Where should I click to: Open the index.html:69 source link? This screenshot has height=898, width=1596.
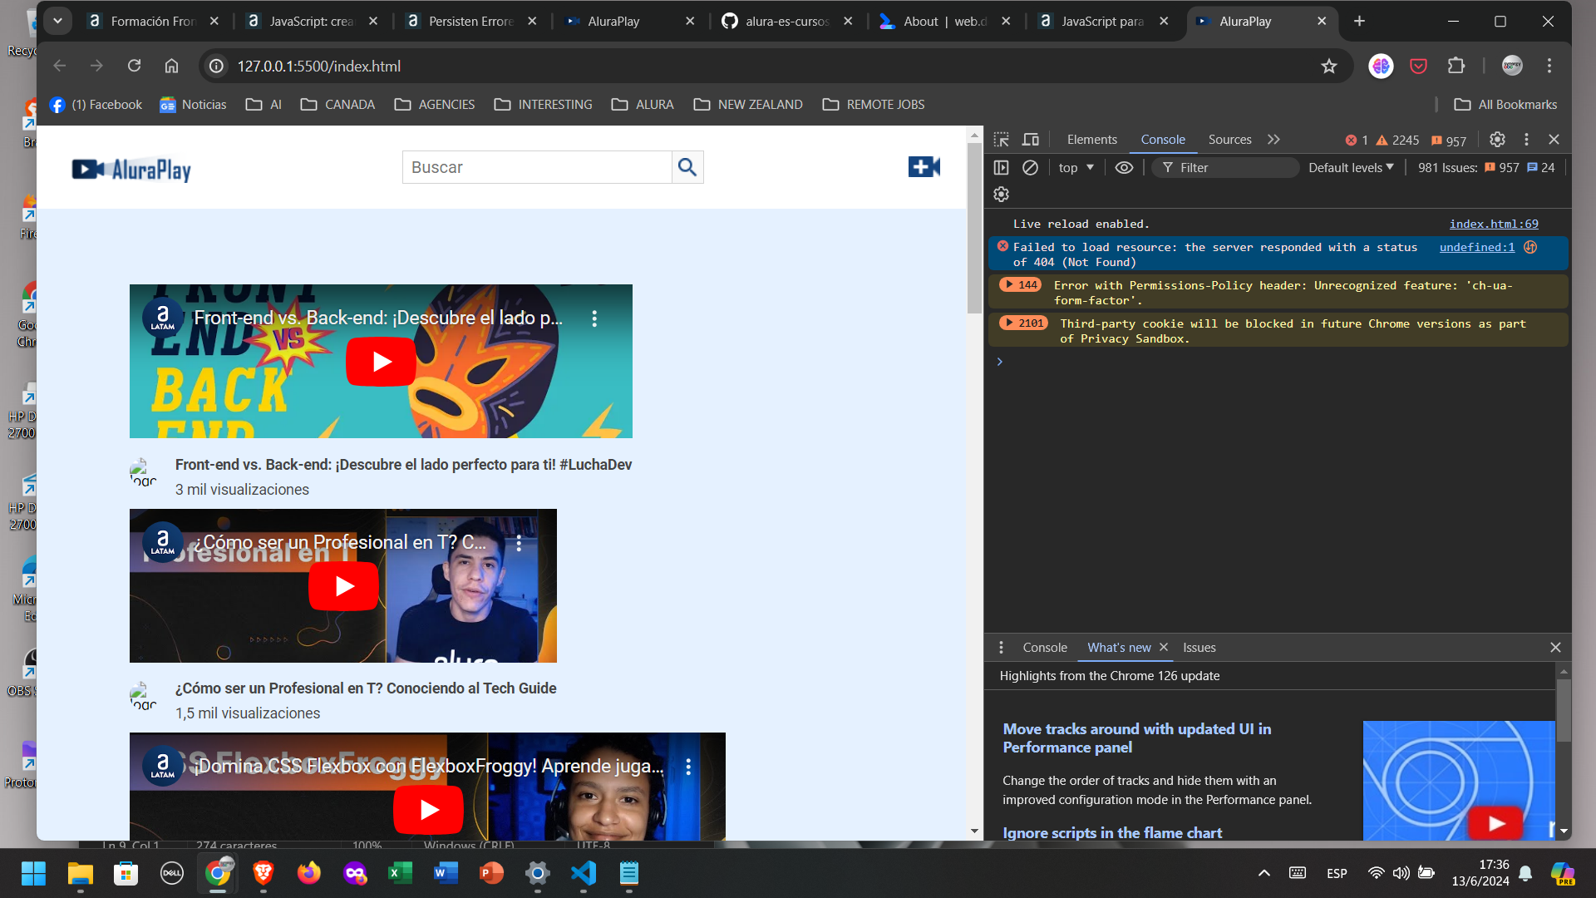tap(1492, 224)
